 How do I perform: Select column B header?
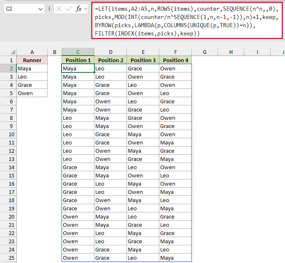coord(55,52)
